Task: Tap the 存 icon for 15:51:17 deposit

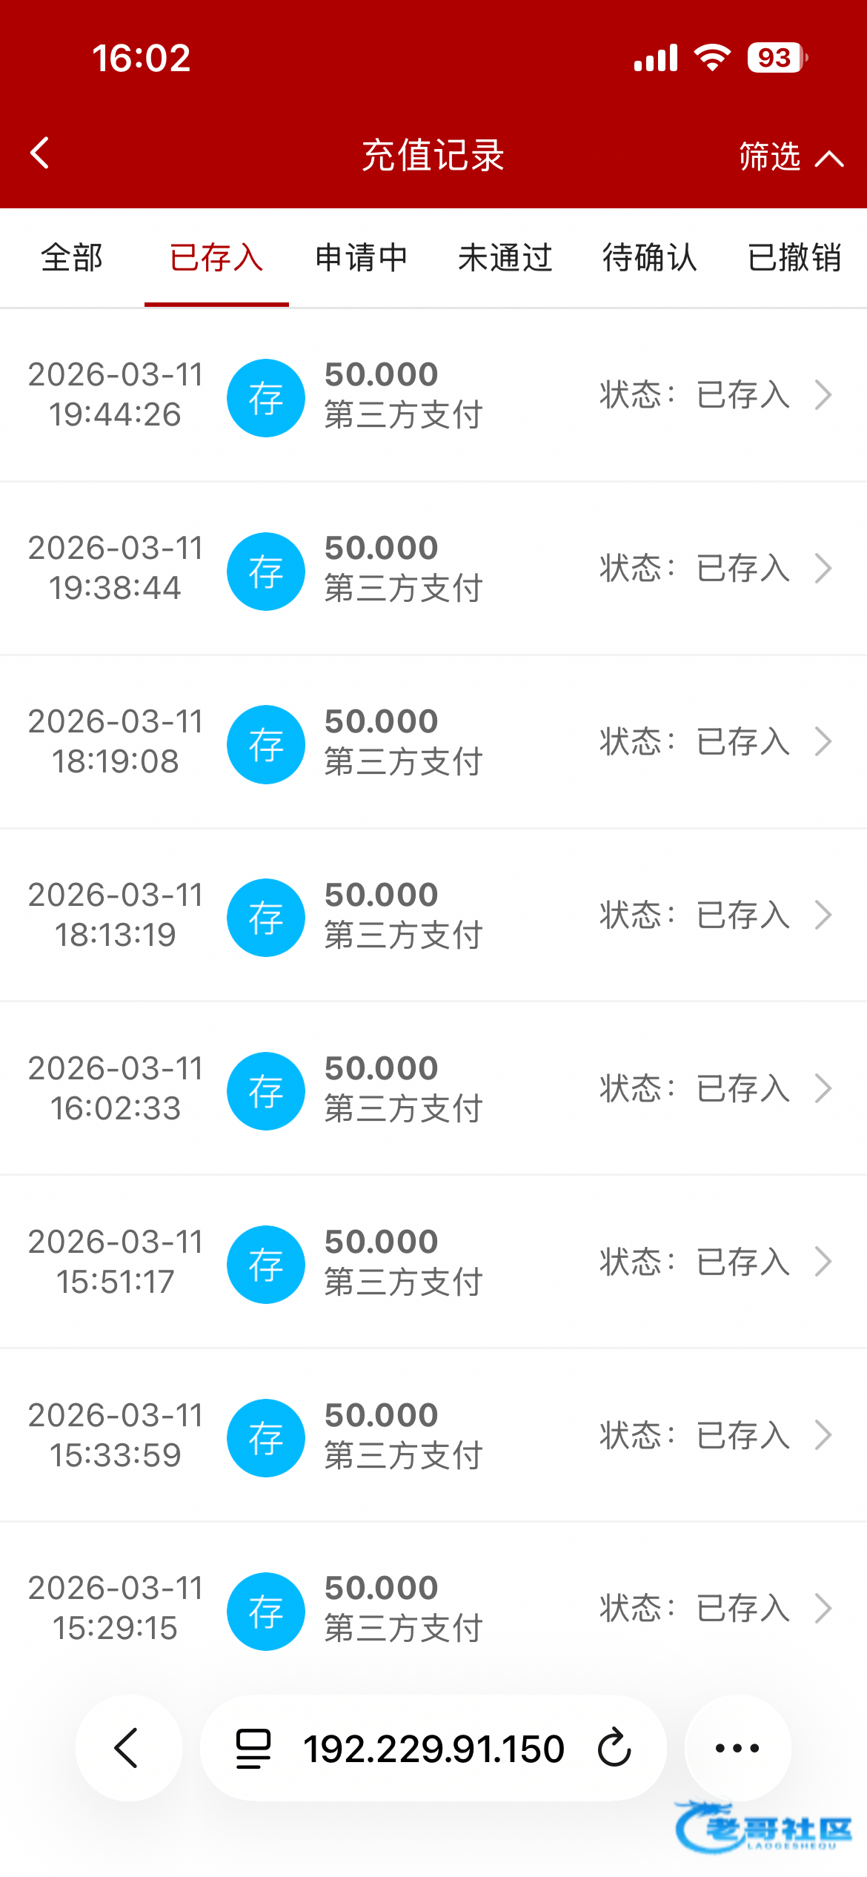Action: click(265, 1265)
